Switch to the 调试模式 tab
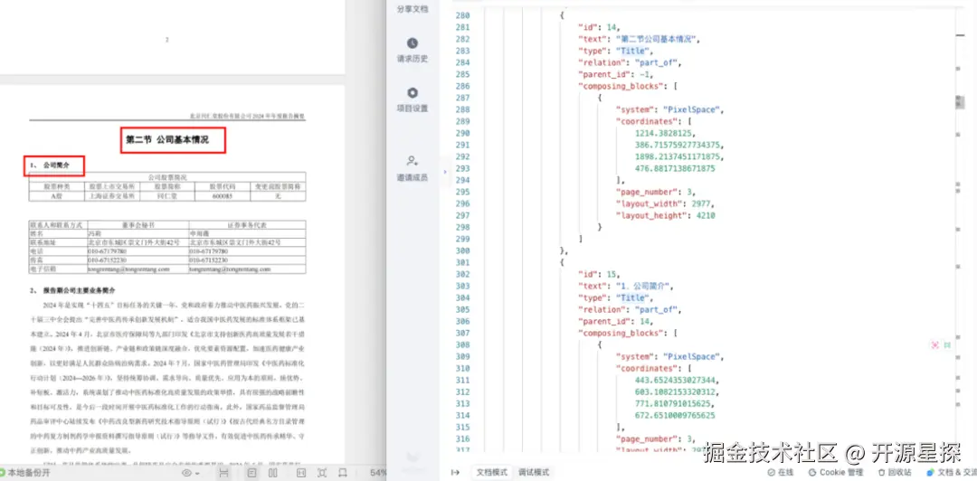Image resolution: width=977 pixels, height=481 pixels. 534,472
